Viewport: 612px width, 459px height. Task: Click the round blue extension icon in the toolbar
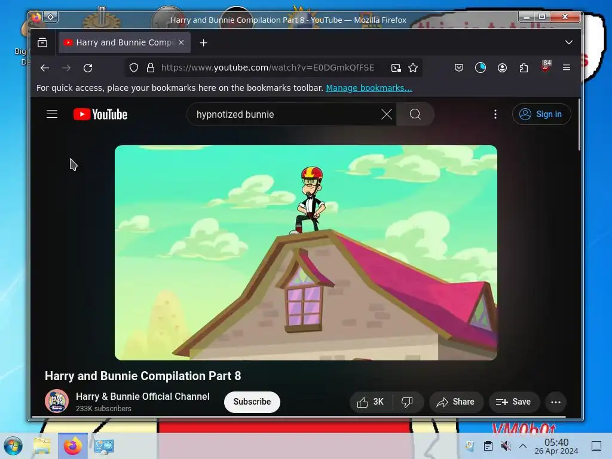[x=481, y=68]
